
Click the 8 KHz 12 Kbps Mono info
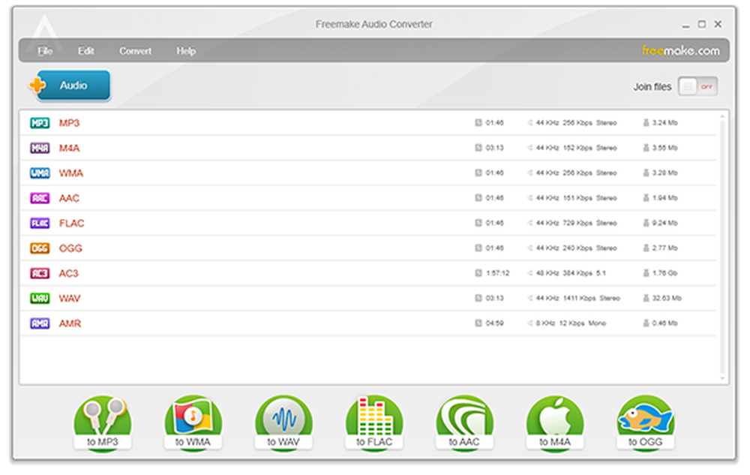coord(571,323)
